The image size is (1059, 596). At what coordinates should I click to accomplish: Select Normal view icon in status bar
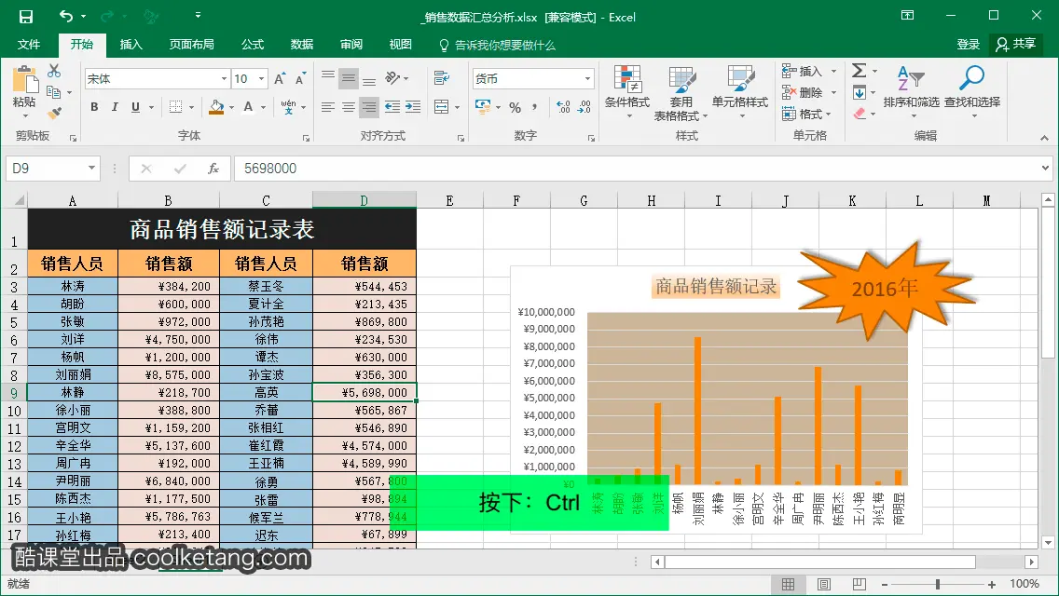[x=788, y=584]
